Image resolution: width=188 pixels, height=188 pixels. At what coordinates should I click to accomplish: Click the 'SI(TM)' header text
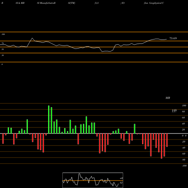tap(71, 3)
